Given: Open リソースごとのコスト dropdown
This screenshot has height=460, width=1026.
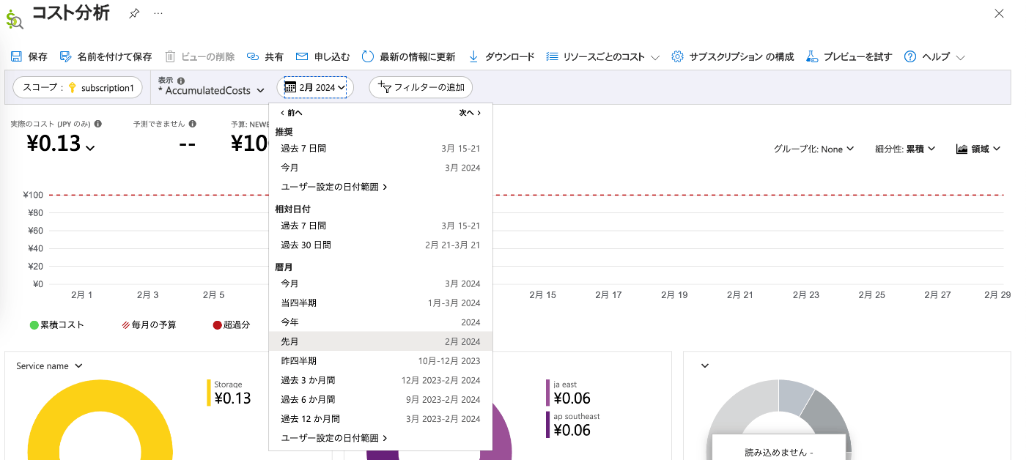Looking at the screenshot, I should (x=603, y=56).
